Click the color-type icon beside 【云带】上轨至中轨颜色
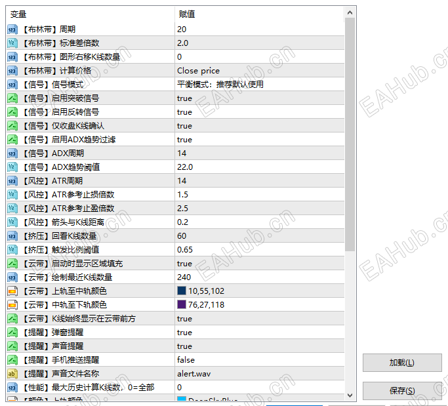 12,291
